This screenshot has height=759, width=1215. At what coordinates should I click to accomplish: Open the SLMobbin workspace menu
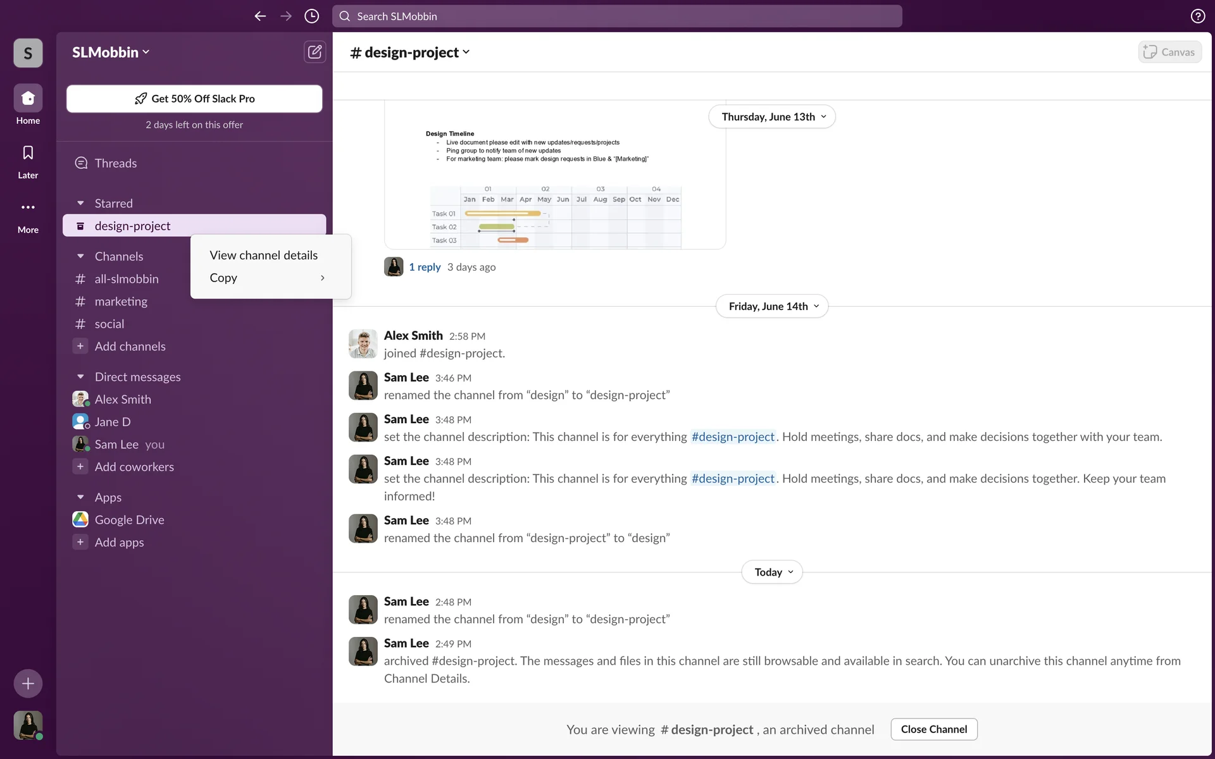pos(111,52)
